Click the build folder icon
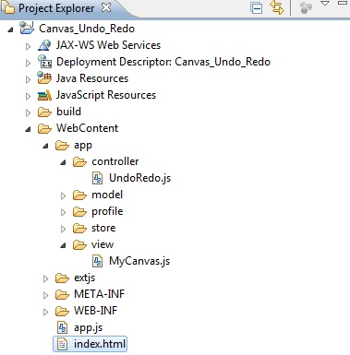The image size is (350, 355). point(44,112)
